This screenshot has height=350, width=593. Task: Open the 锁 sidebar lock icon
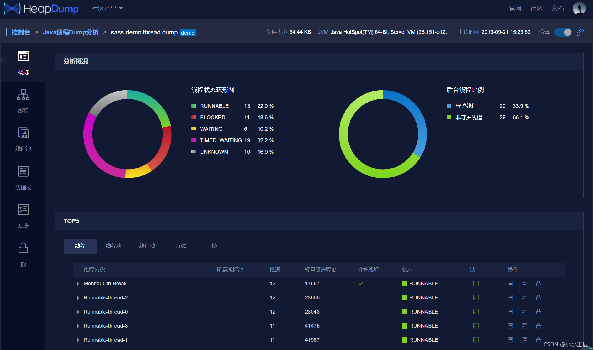point(23,248)
